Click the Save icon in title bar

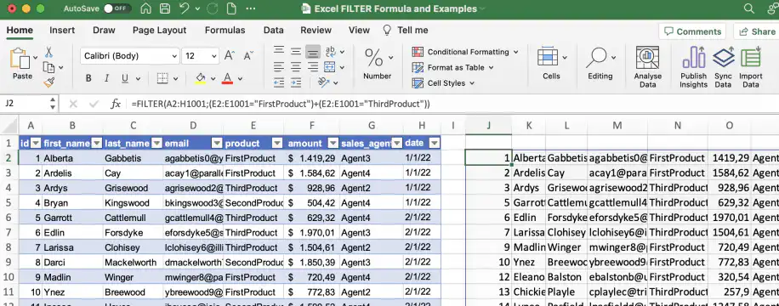point(166,8)
